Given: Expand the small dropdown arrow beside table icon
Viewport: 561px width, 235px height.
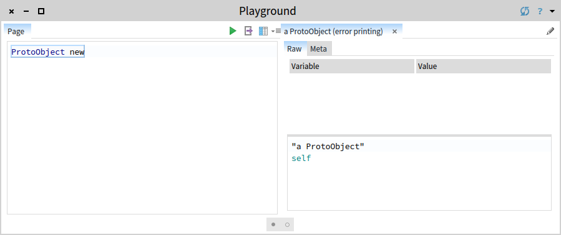Looking at the screenshot, I should (x=273, y=31).
